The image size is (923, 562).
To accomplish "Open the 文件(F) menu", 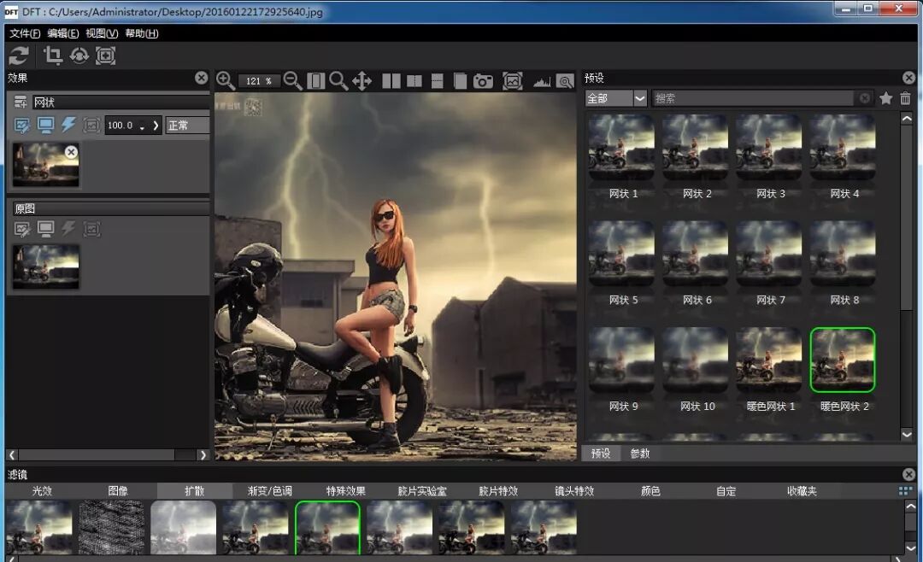I will [x=25, y=33].
